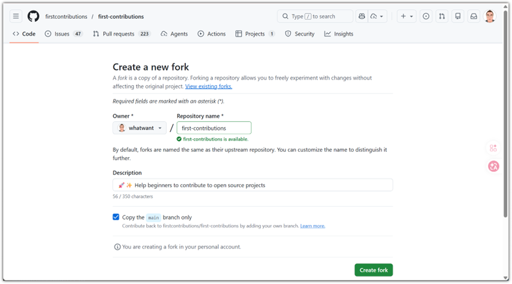View your pull requests icon in header
Screen dimensions: 512x284
[442, 16]
